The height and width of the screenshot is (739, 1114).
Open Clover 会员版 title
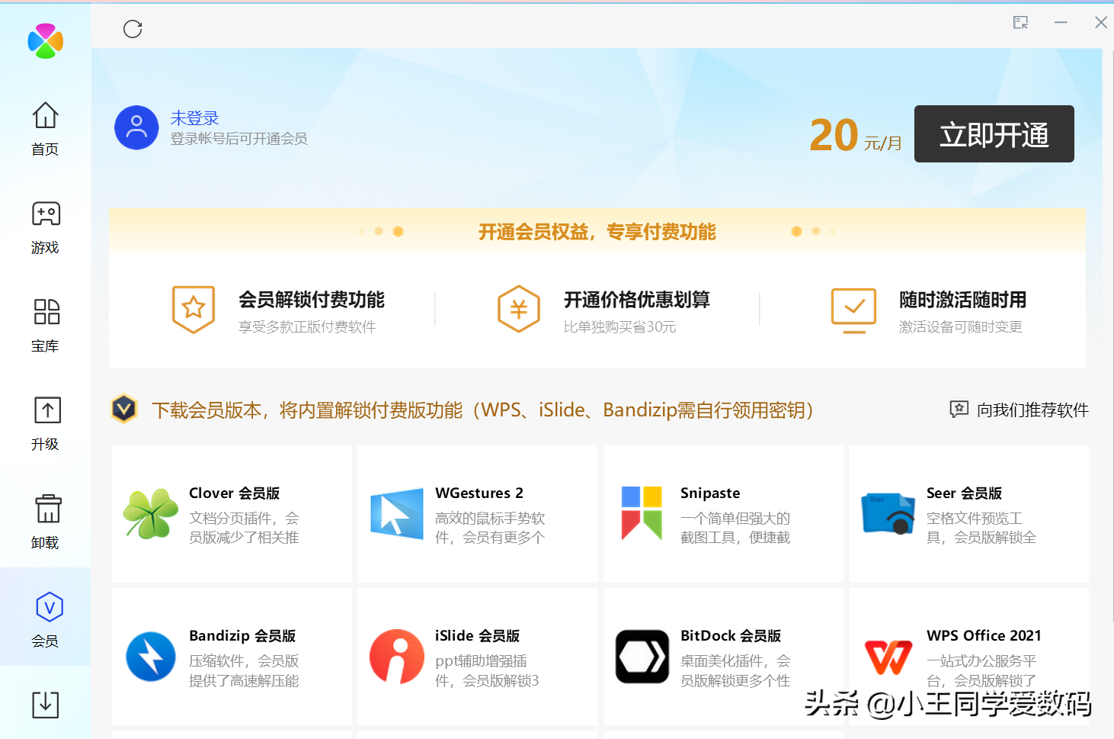click(x=235, y=493)
